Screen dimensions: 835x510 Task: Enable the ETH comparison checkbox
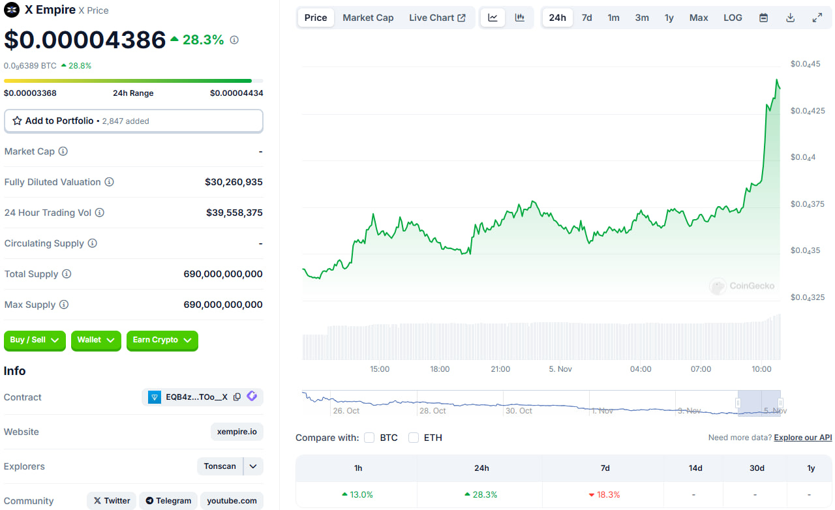[413, 438]
